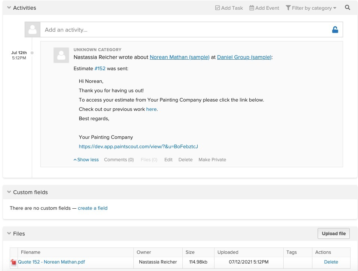Viewport: 358px width, 271px height.
Task: Open the activities search magnifier icon
Action: click(347, 7)
